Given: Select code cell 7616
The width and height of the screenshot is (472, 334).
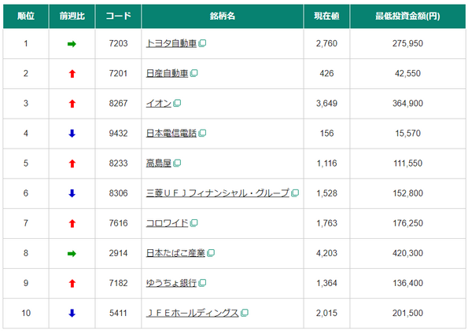Looking at the screenshot, I should tap(118, 223).
